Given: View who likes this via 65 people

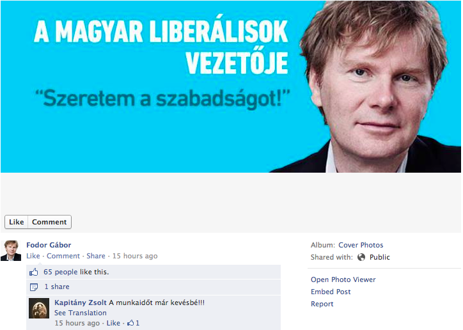Looking at the screenshot, I should tap(61, 272).
